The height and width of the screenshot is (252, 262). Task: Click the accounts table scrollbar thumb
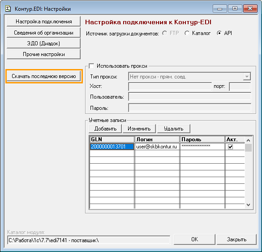248,148
